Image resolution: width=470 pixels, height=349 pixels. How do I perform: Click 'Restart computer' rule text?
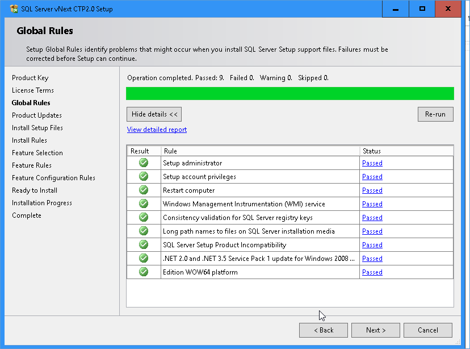[x=189, y=190]
